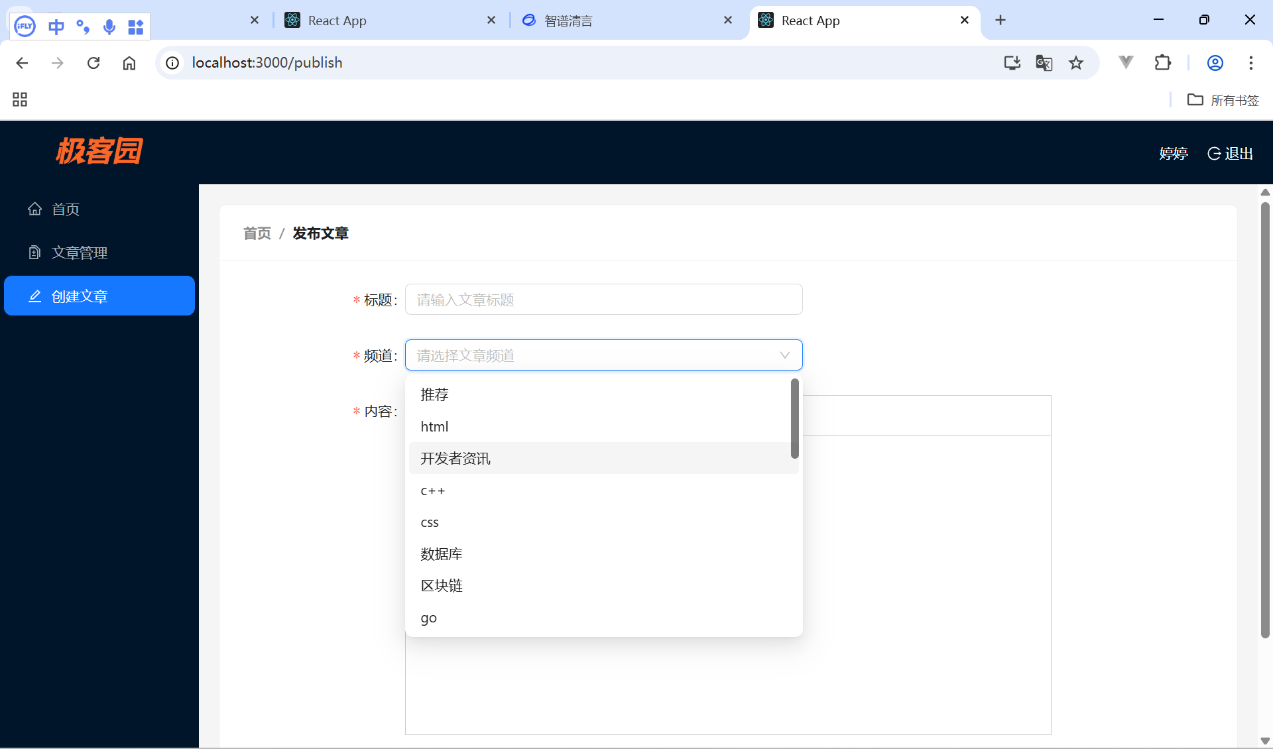Screen dimensions: 1273x749
Task: Open the Google Translate page icon
Action: tap(1044, 63)
